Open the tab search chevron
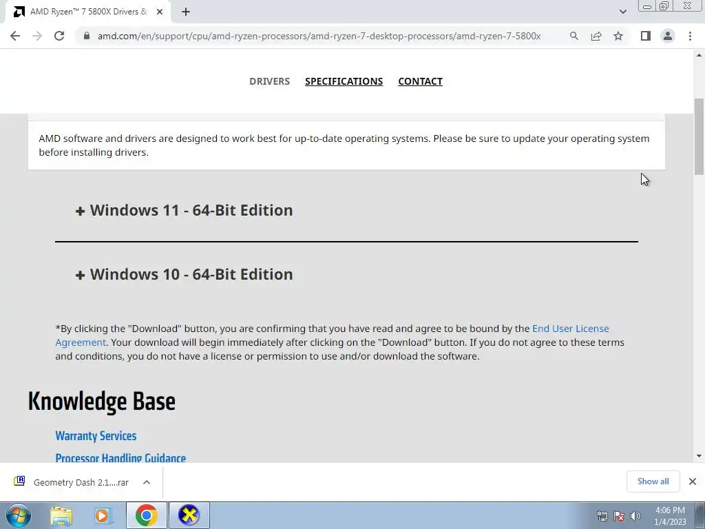The height and width of the screenshot is (529, 705). 622,12
